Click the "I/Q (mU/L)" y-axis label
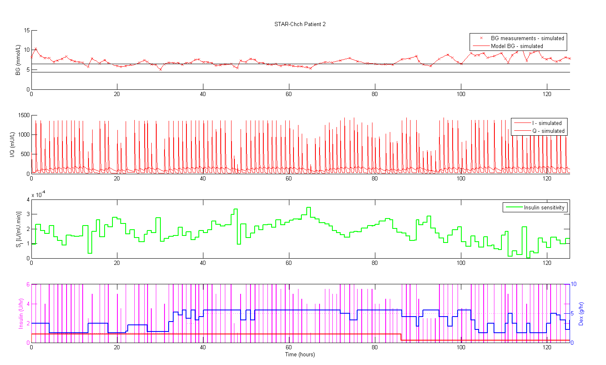606x365 pixels. [x=12, y=144]
